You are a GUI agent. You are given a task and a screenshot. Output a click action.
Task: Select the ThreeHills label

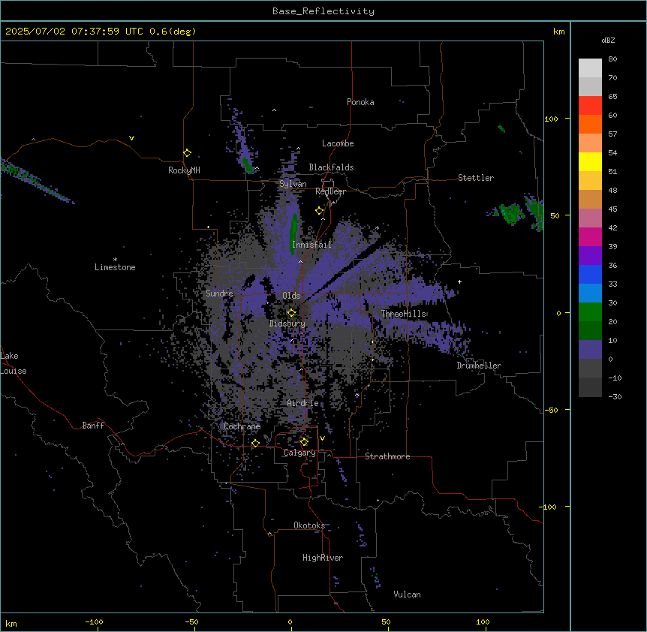(403, 314)
